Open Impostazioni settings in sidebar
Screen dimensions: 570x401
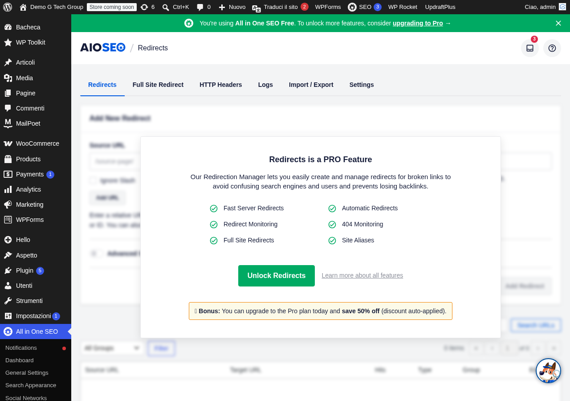pos(36,316)
